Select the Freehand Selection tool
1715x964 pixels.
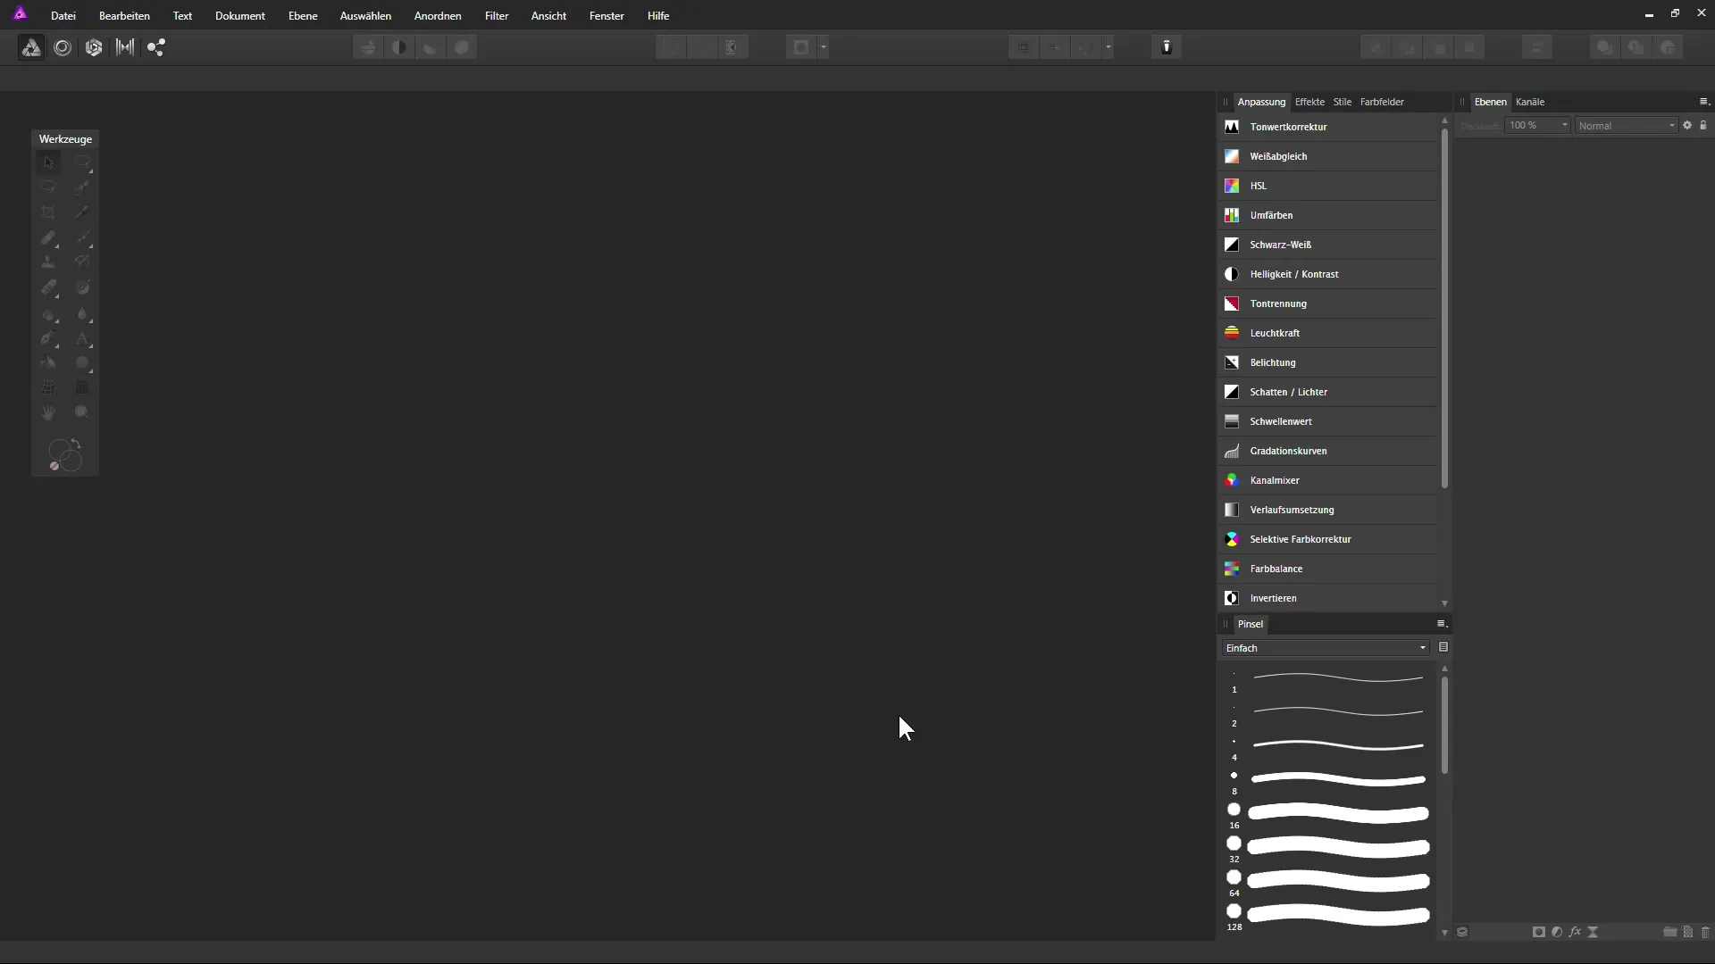pos(48,187)
